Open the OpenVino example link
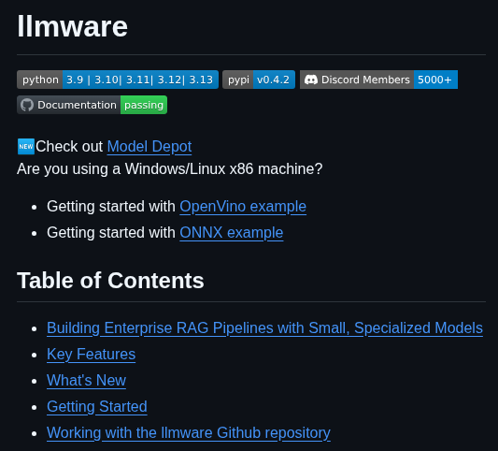The width and height of the screenshot is (498, 451). click(x=243, y=207)
